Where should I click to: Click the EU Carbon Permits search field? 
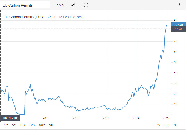[25, 5]
